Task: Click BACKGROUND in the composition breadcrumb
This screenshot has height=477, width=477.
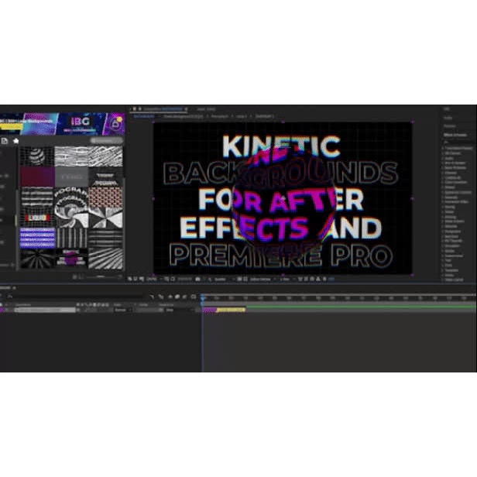Action: coord(144,116)
